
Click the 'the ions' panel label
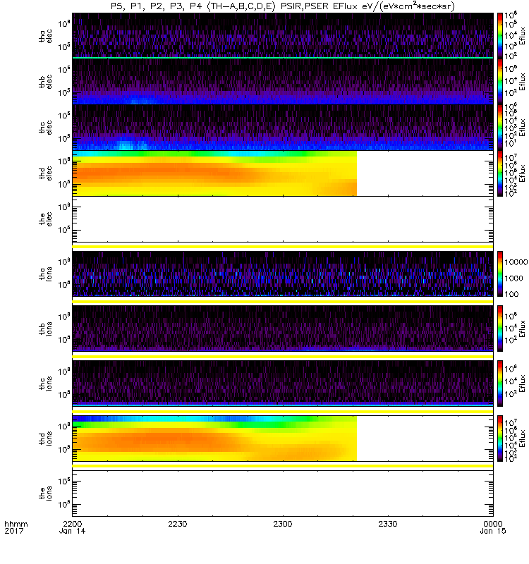point(45,493)
